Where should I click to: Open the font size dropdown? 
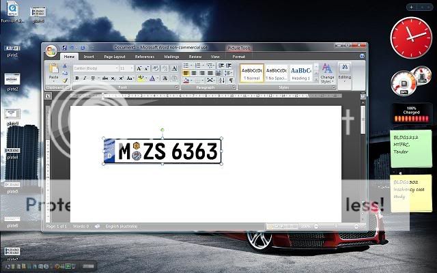coord(126,68)
